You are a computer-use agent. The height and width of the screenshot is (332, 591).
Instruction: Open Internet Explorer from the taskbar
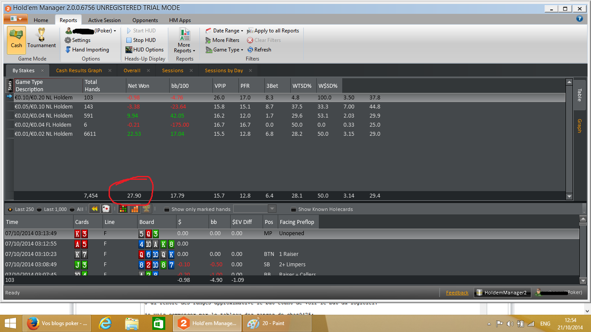pos(105,323)
